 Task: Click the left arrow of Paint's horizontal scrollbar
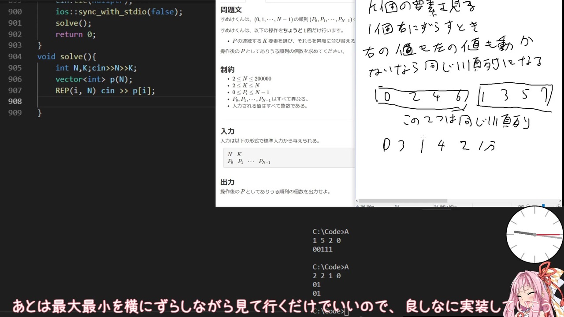pos(357,201)
